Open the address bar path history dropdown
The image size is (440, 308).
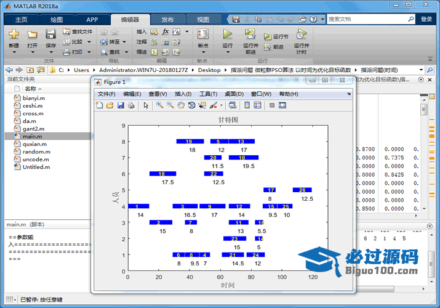point(421,70)
